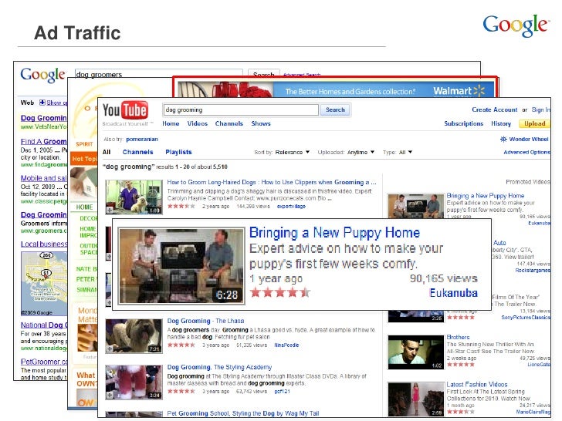Click the Google logo in the search window
The width and height of the screenshot is (562, 421).
42,75
